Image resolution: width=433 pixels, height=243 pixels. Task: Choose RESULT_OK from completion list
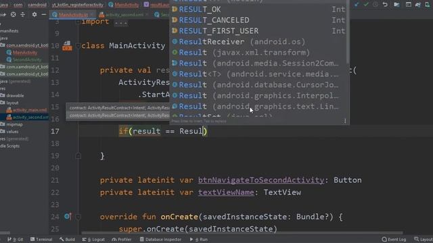click(x=258, y=9)
